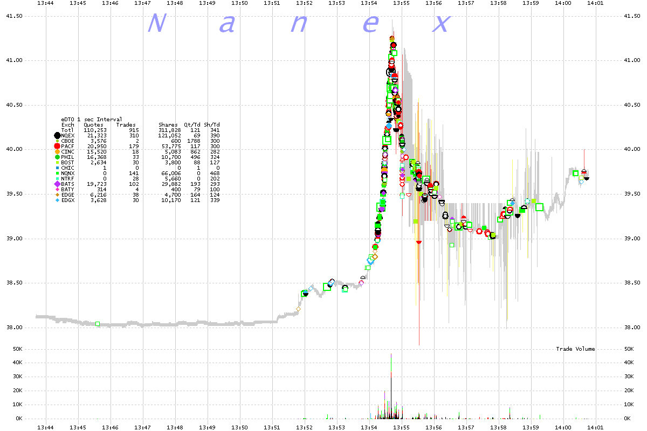Click the Totl row quotes value 110,253
647x431 pixels.
click(95, 130)
